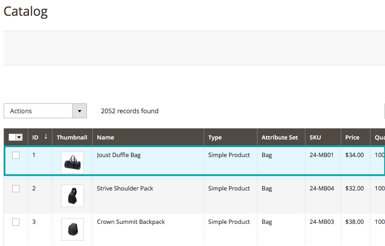This screenshot has width=385, height=246.
Task: Check the Joust Duffle Bag row checkbox
Action: tap(16, 155)
